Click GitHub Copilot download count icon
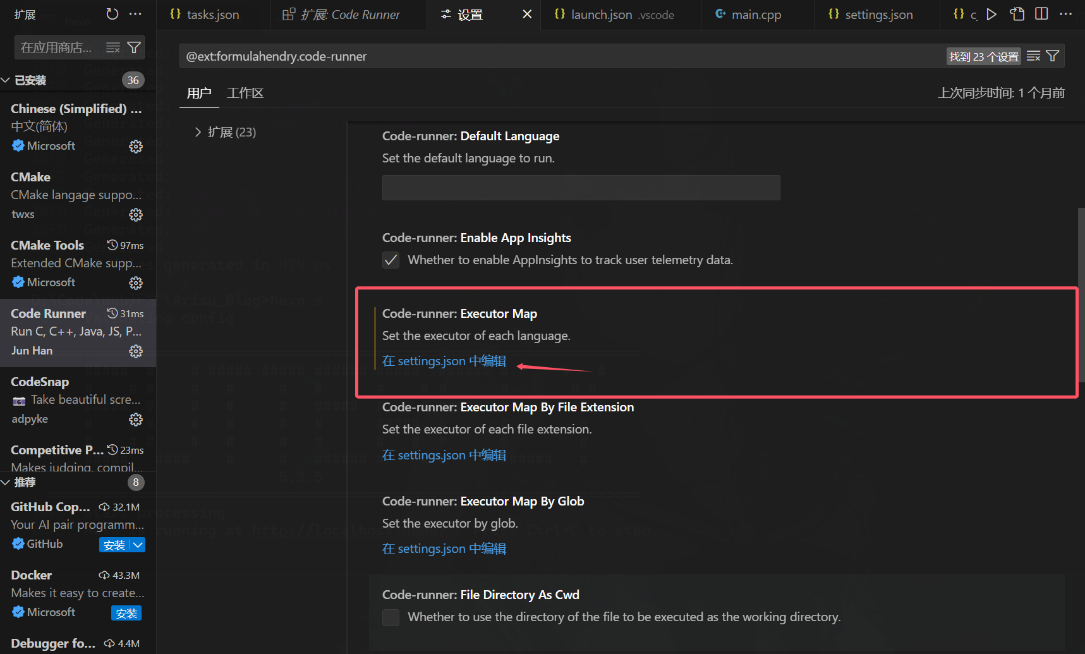 (104, 507)
